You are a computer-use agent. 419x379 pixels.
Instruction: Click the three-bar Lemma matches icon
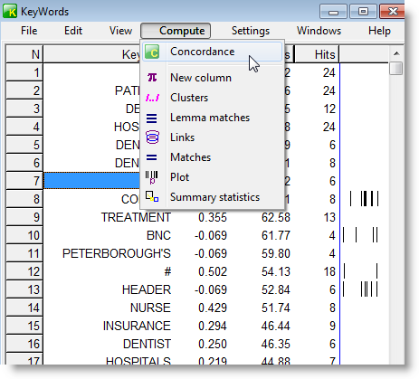[152, 118]
